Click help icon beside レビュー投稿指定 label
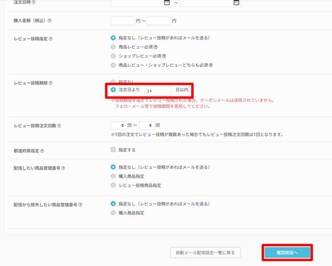The image size is (332, 266). click(x=51, y=39)
